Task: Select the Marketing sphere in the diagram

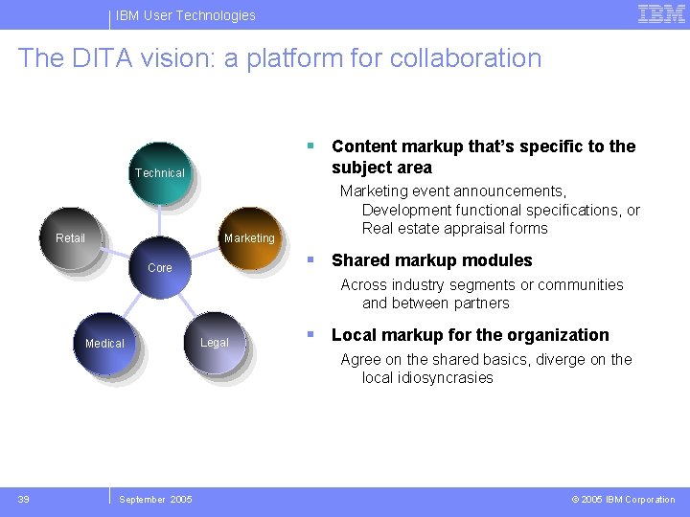Action: 250,238
